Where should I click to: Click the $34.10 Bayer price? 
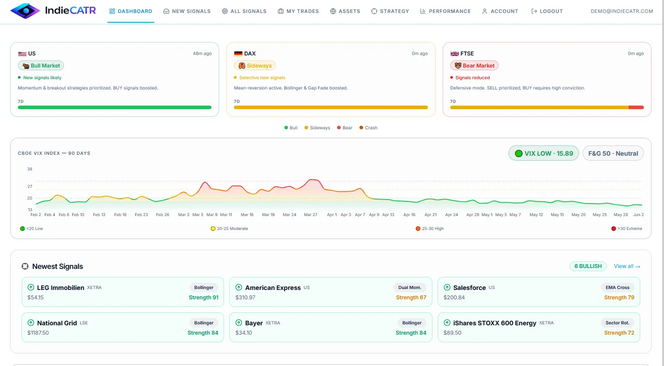pyautogui.click(x=244, y=333)
